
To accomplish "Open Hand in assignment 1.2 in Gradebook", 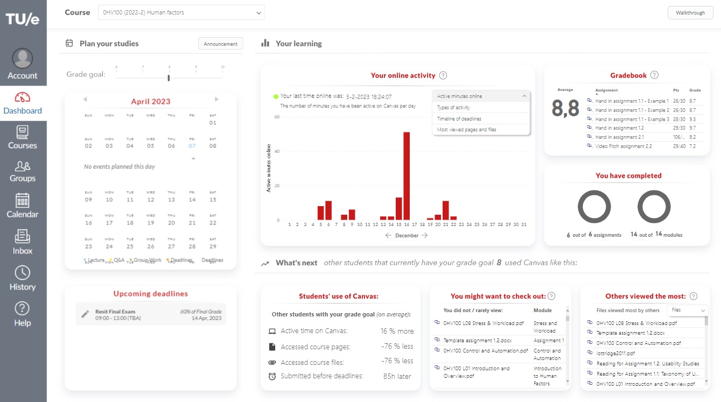I will tap(619, 128).
